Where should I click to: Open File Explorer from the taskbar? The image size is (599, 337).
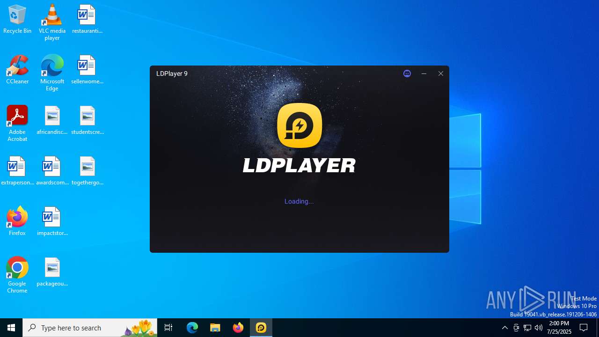pyautogui.click(x=215, y=328)
